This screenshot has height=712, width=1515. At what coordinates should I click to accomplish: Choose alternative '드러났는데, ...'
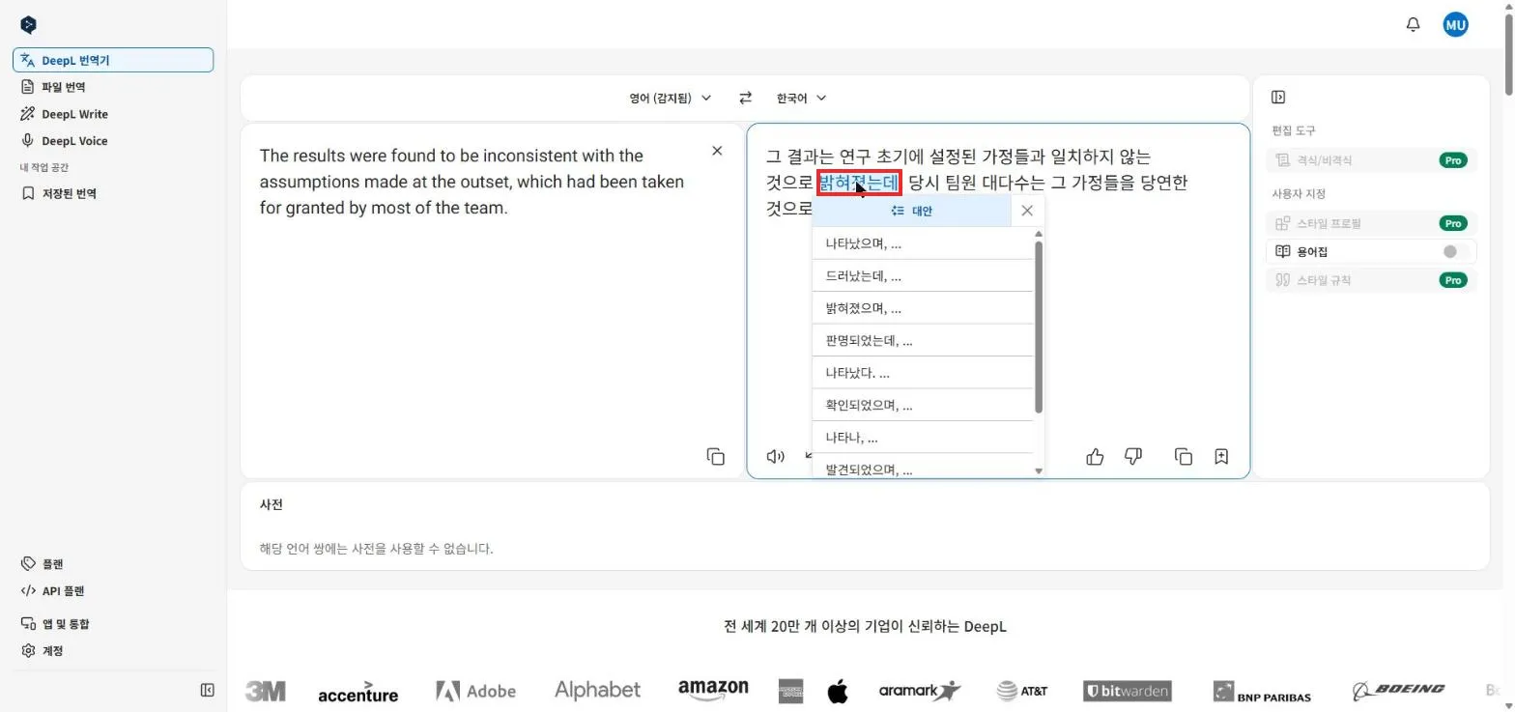click(923, 276)
